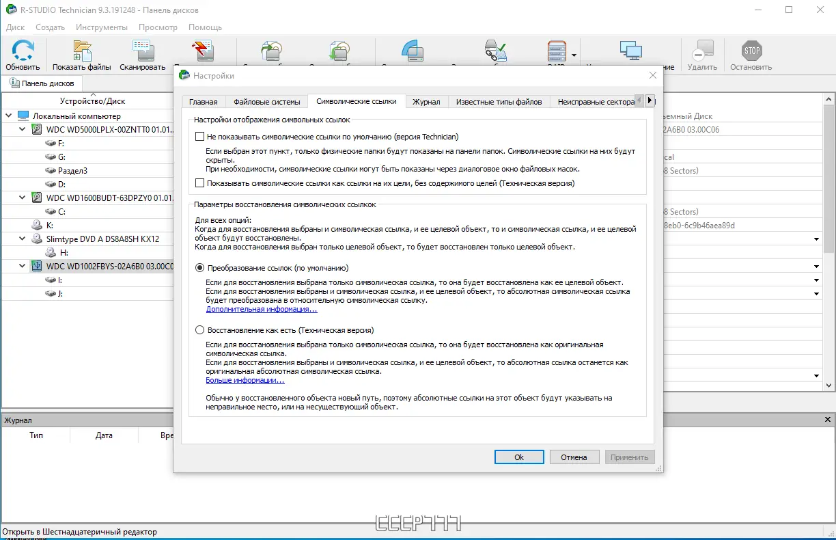Click the Slimtype DVD drive icon

click(38, 238)
